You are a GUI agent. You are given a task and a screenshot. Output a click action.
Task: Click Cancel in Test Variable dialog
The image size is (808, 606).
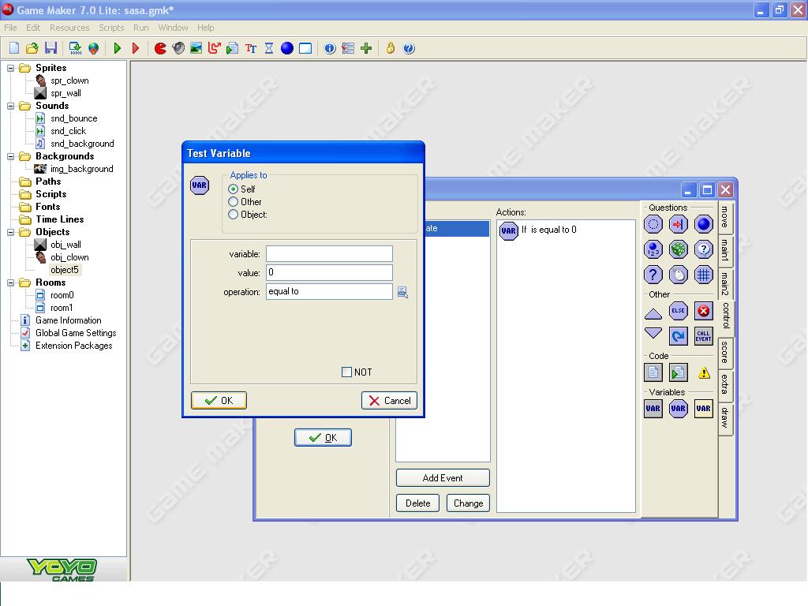point(389,401)
